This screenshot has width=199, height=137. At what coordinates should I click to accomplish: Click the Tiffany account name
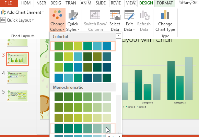[x=188, y=3]
